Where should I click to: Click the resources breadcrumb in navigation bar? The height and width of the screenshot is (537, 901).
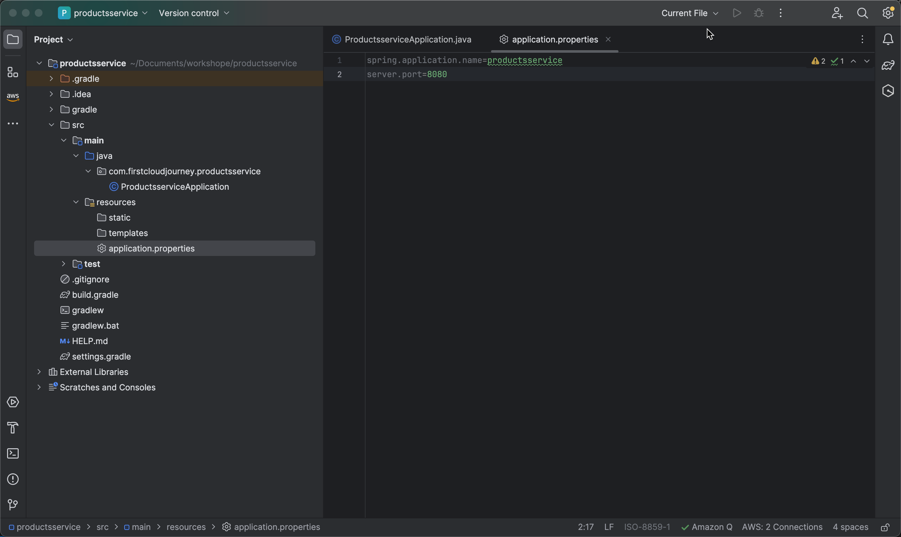186,527
